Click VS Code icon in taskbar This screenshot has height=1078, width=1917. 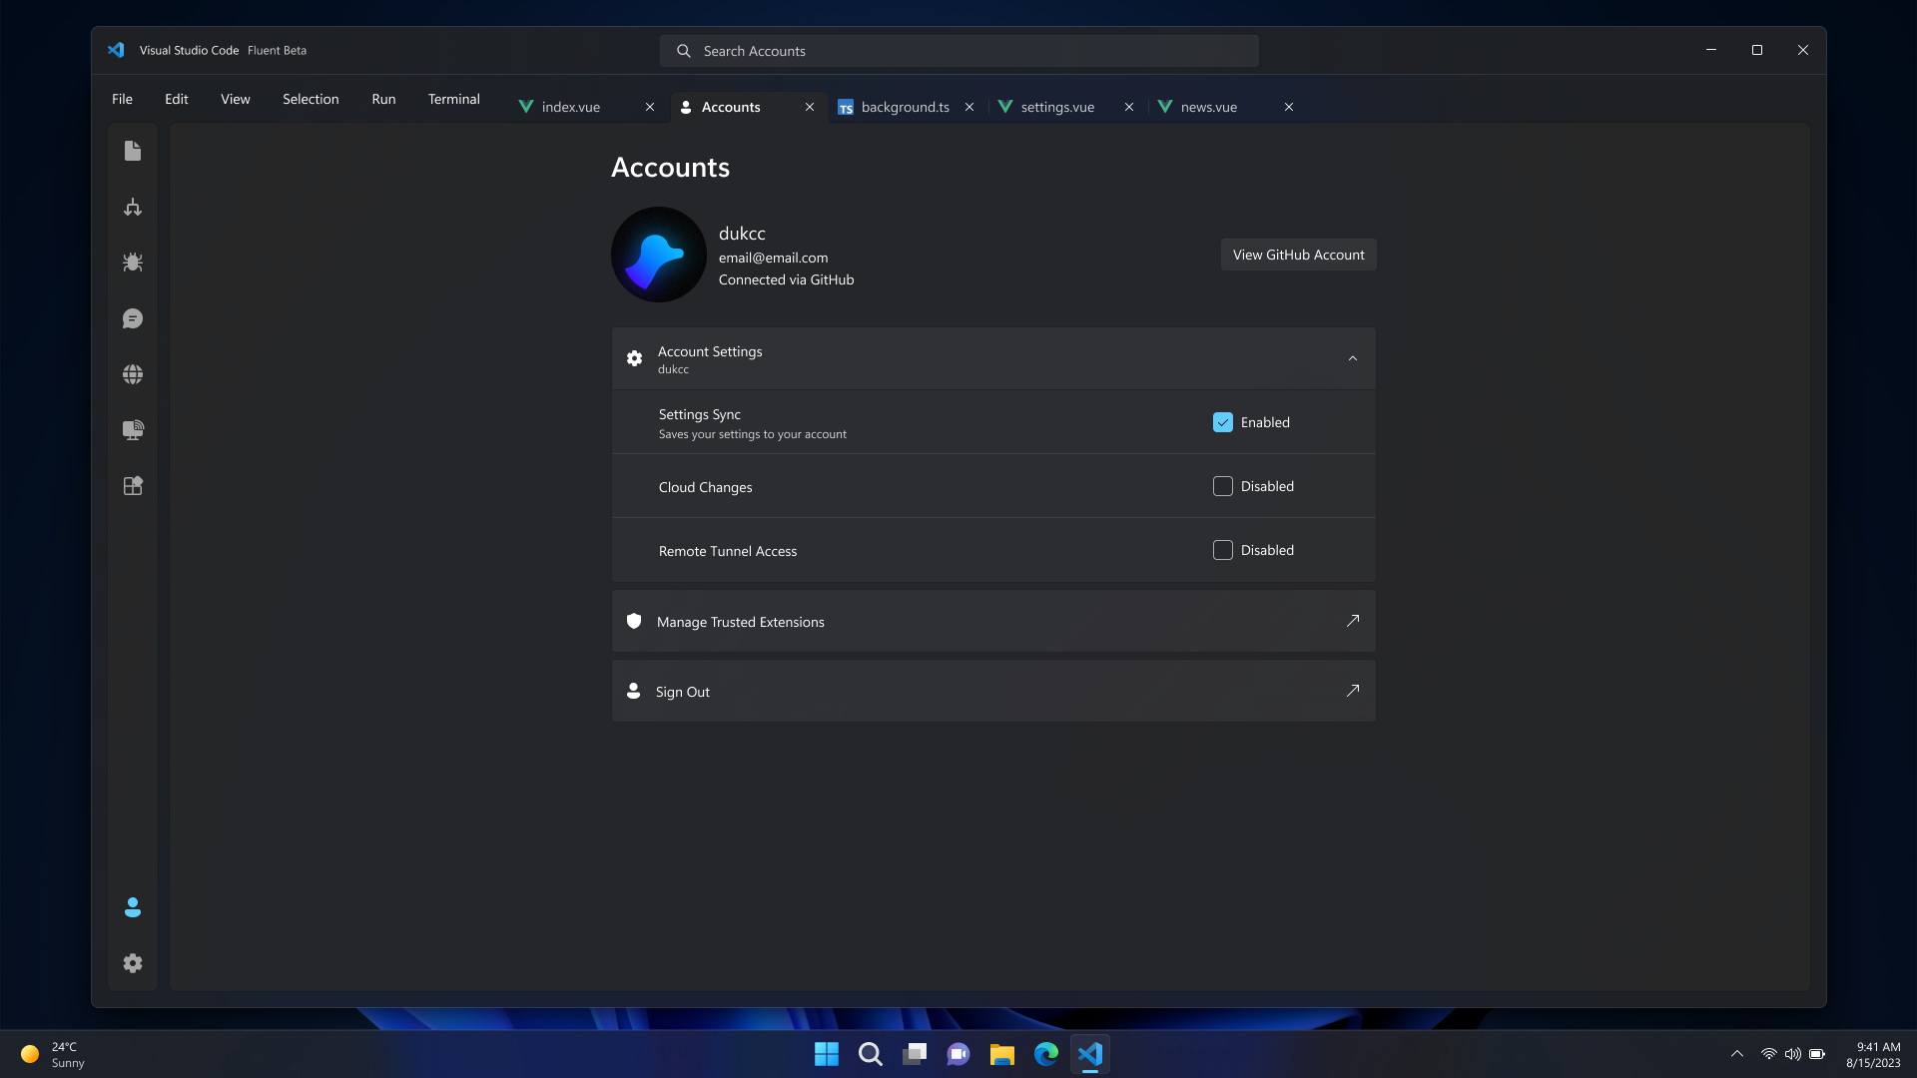coord(1090,1054)
